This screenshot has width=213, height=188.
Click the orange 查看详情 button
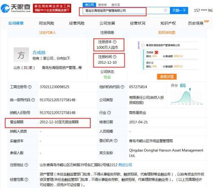167,77
